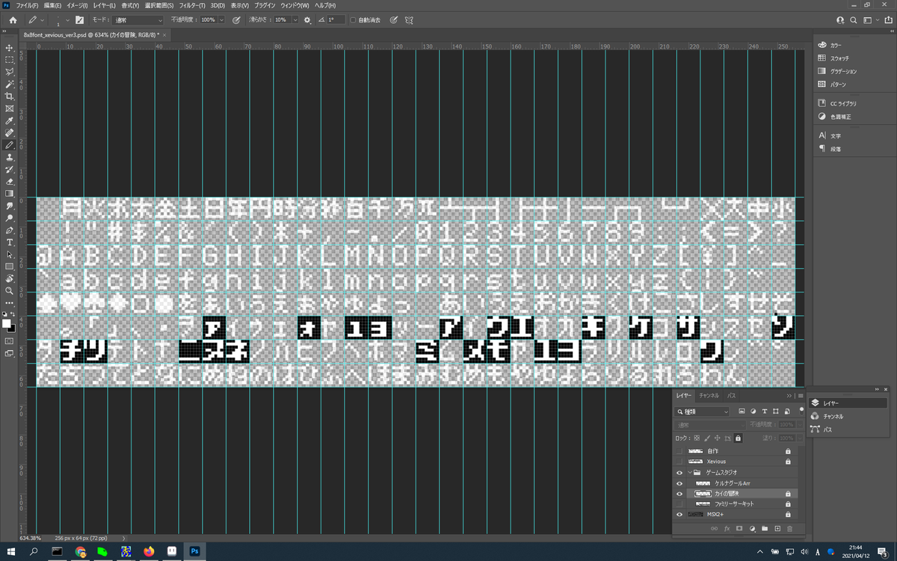Open the CC ライブラリ panel
The width and height of the screenshot is (897, 561).
click(x=842, y=103)
